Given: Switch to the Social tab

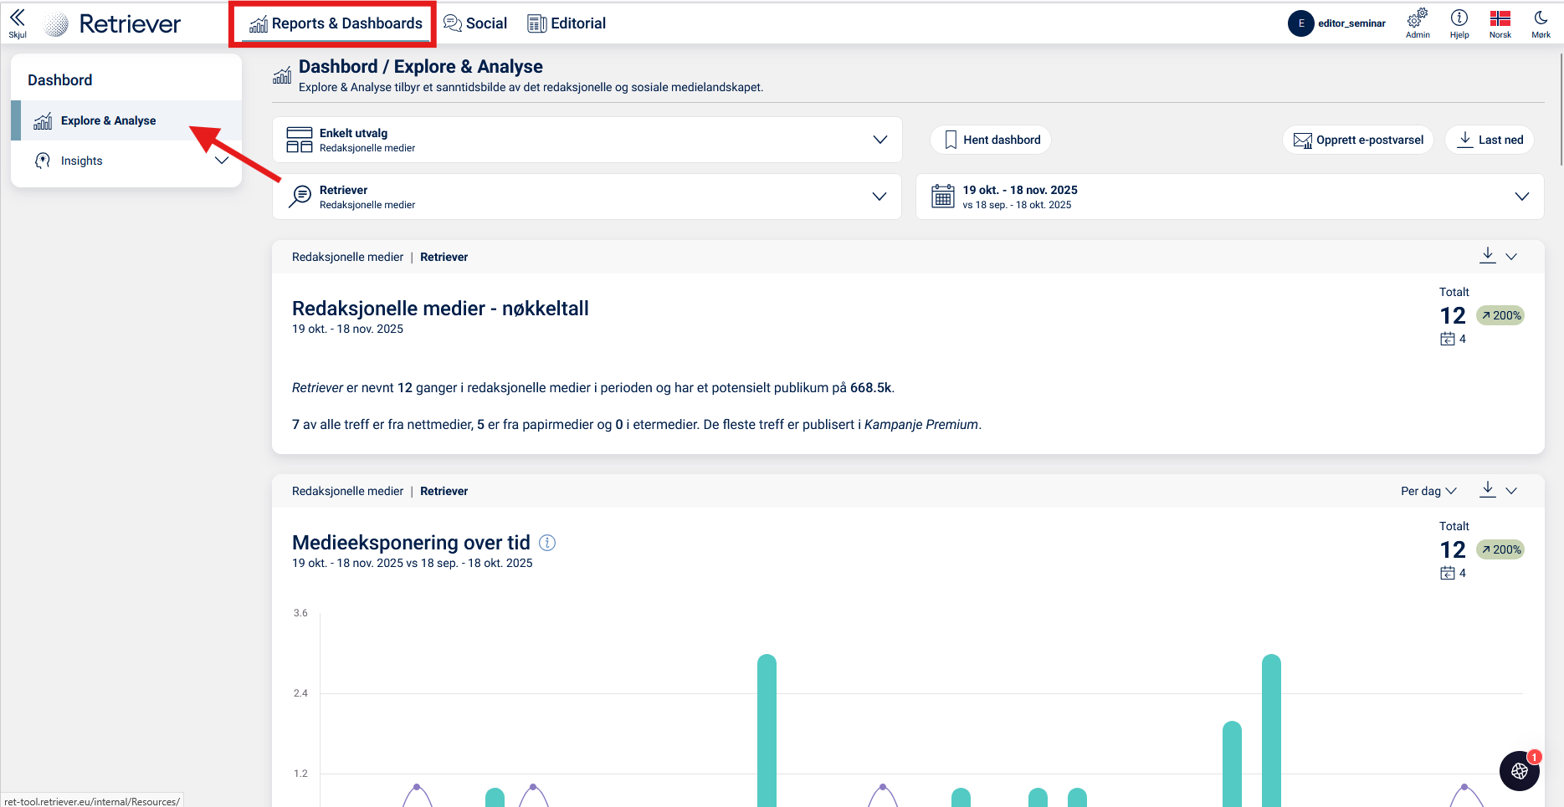Looking at the screenshot, I should tap(475, 23).
